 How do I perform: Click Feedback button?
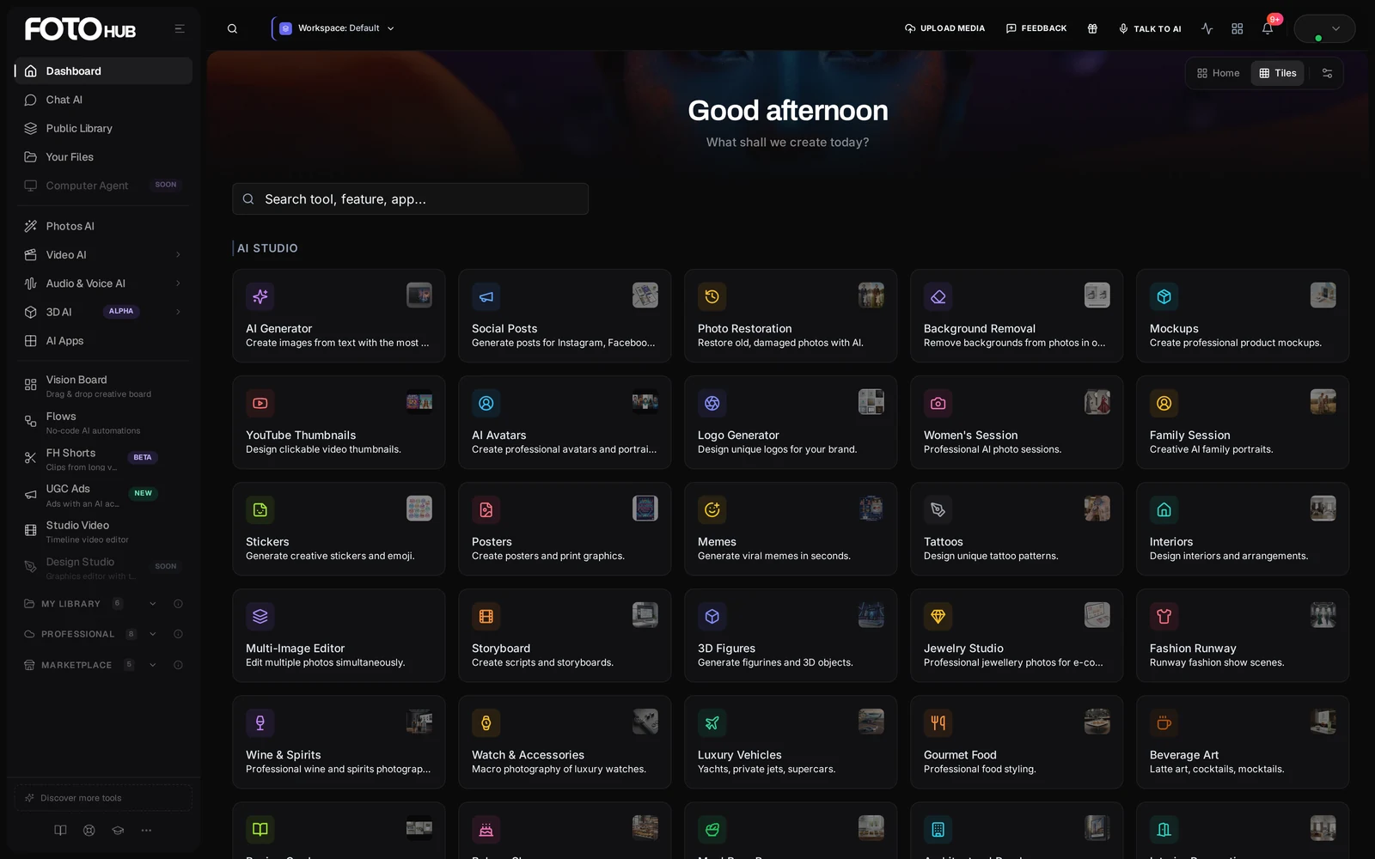[x=1036, y=28]
